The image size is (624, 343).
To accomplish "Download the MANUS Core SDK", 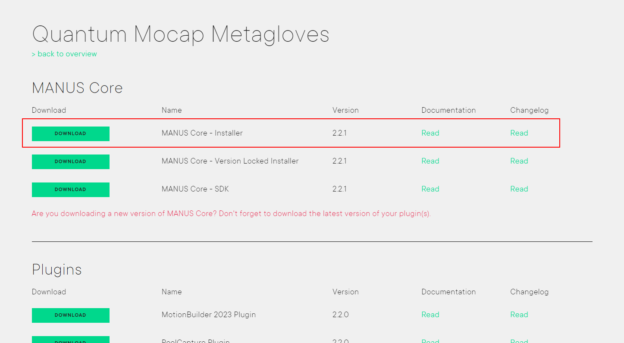I will [x=71, y=189].
